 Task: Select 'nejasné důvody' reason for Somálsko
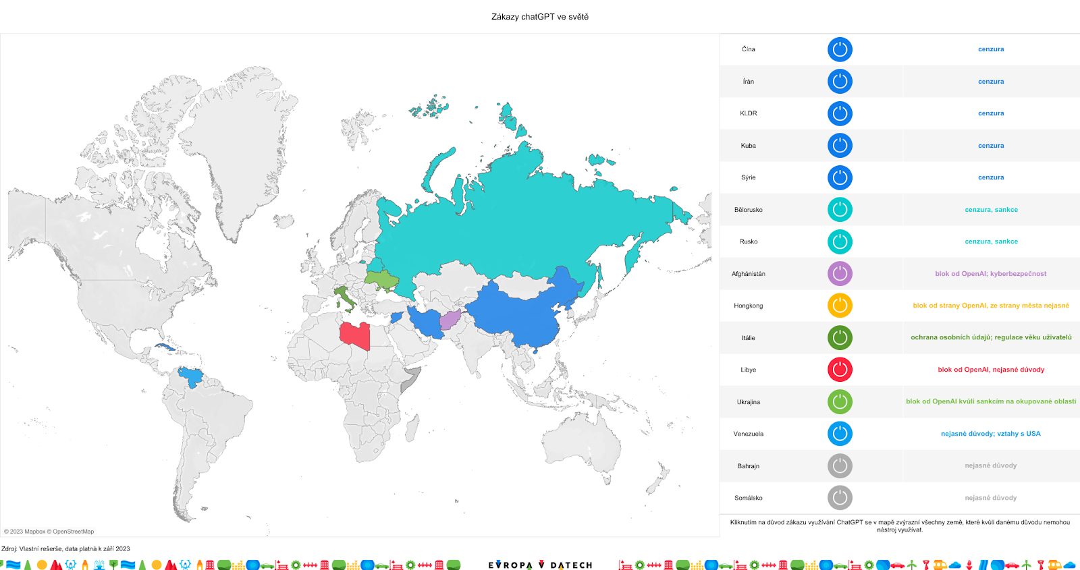(991, 498)
